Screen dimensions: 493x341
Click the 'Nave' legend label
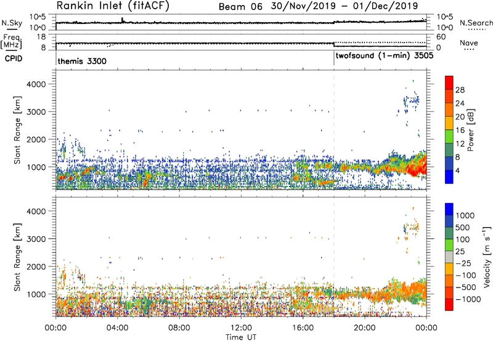pyautogui.click(x=469, y=42)
